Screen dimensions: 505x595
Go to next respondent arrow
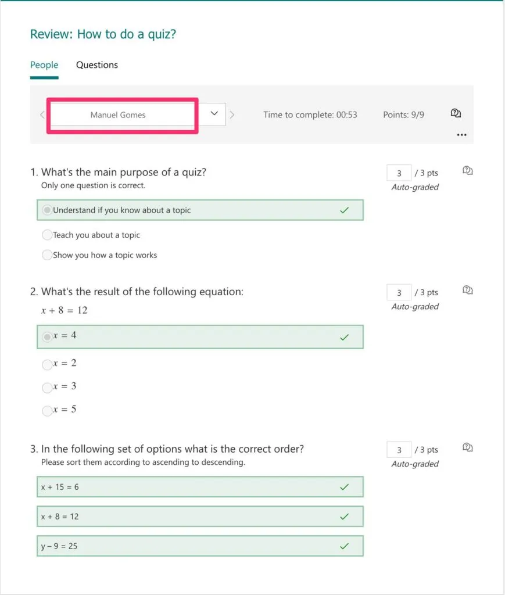pos(232,114)
